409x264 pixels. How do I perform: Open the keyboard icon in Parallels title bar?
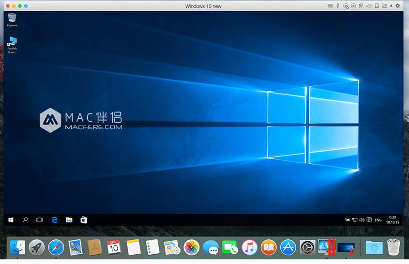pyautogui.click(x=330, y=6)
